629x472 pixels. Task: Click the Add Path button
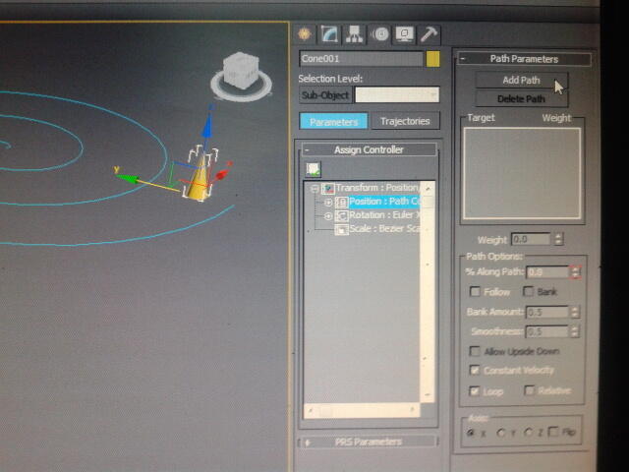pos(522,81)
